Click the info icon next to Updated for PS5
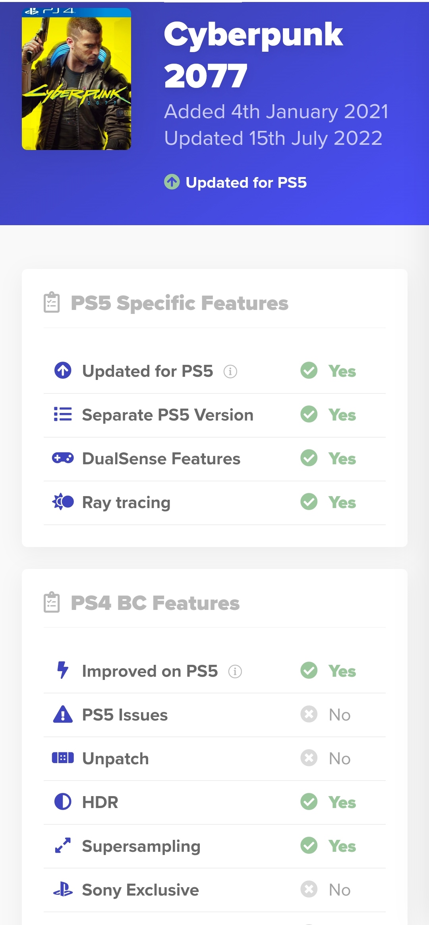This screenshot has height=925, width=429. click(x=230, y=372)
